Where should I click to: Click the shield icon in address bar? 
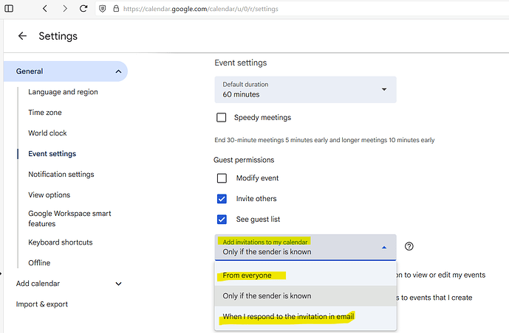103,9
